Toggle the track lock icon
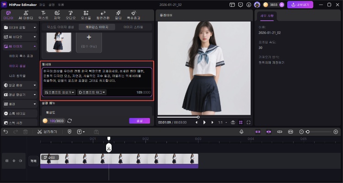The height and width of the screenshot is (183, 343). [7, 161]
